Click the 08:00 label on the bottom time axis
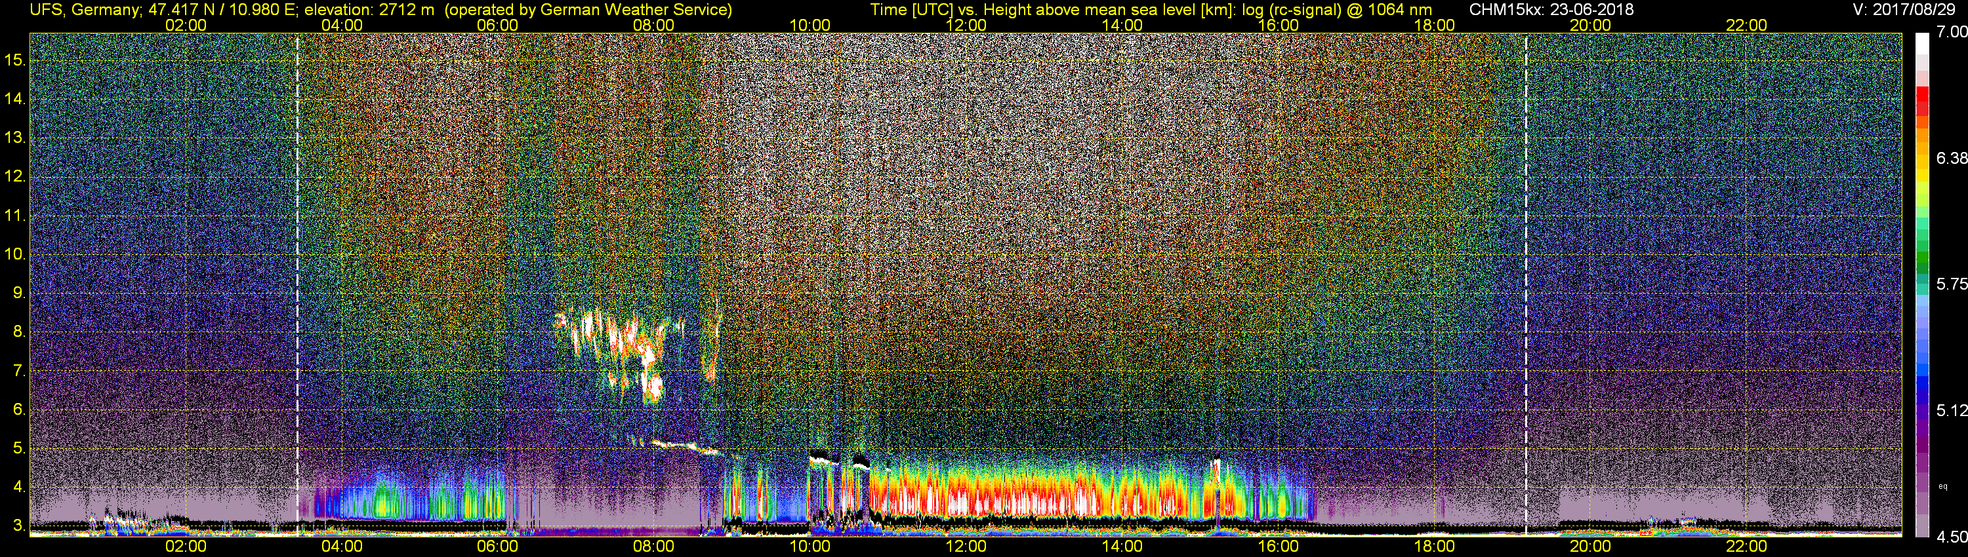 [x=654, y=547]
